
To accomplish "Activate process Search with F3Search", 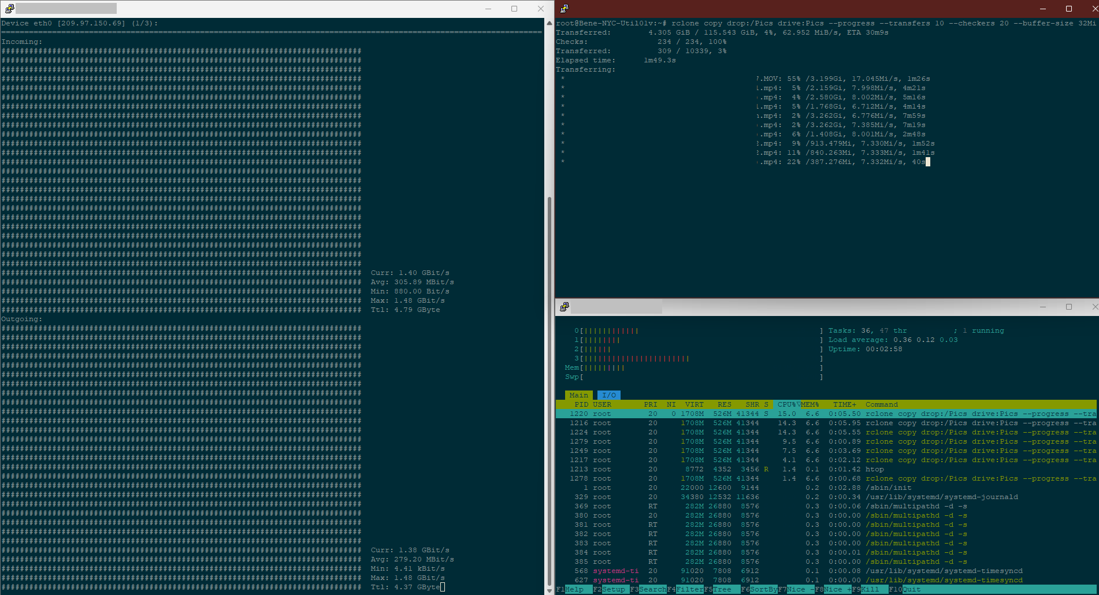I will [x=647, y=589].
